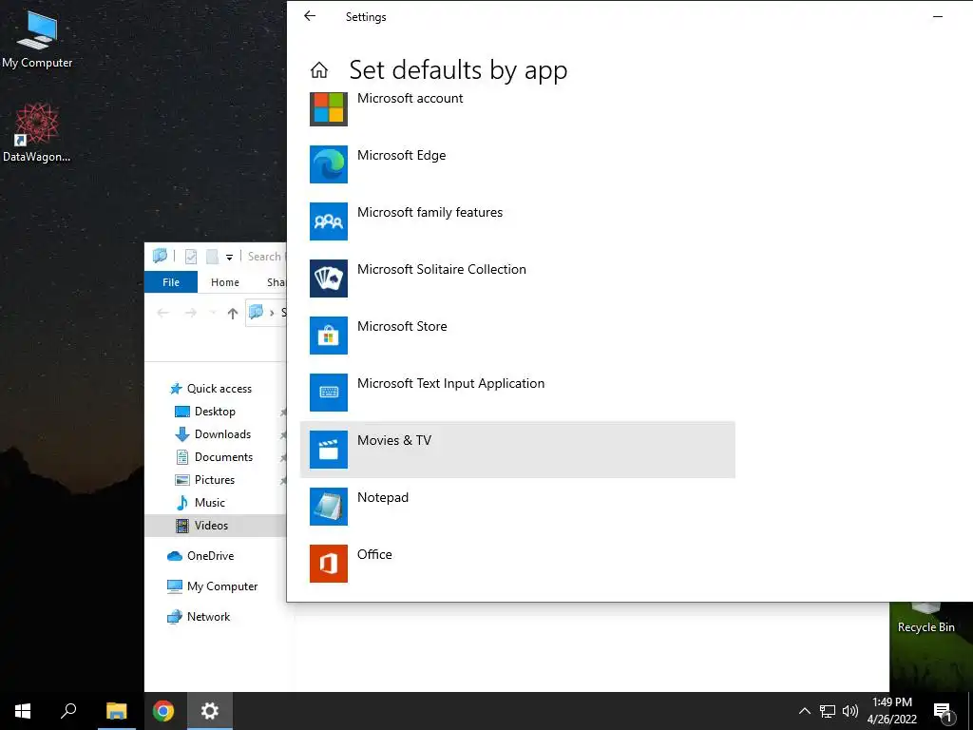Go back with the Settings back arrow
The height and width of the screenshot is (730, 973).
(310, 16)
